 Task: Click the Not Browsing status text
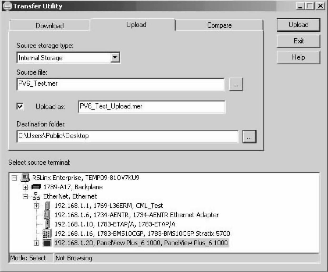(74, 258)
